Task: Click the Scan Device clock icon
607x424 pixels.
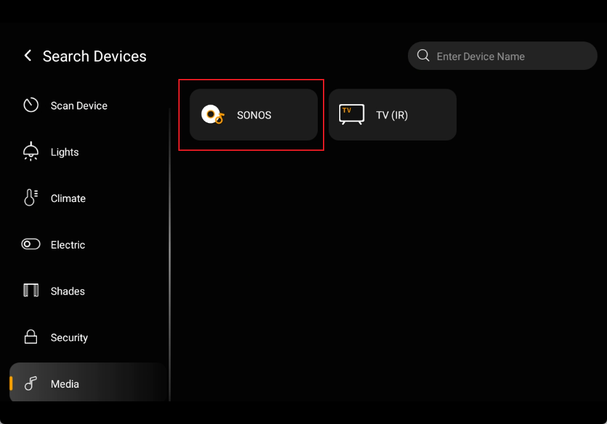Action: tap(31, 105)
